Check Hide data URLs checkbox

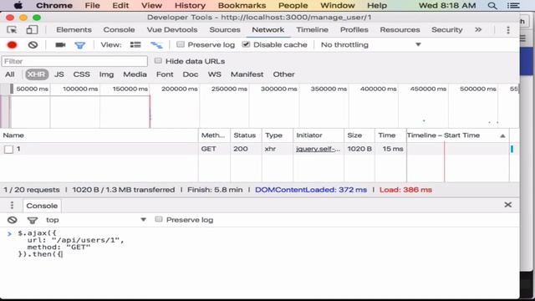pyautogui.click(x=158, y=61)
